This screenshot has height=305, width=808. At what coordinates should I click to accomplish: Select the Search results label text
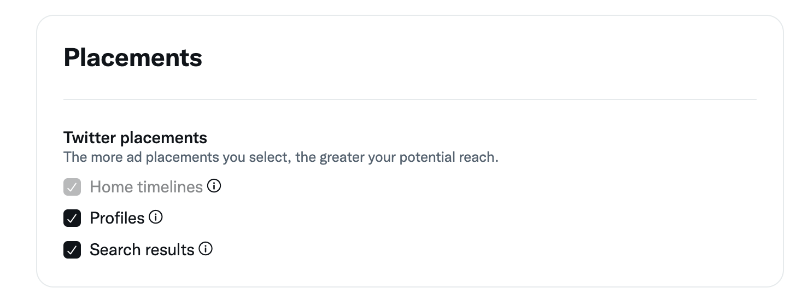point(142,250)
